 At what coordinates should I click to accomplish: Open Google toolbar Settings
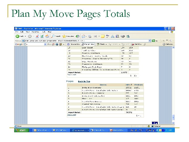[x=168, y=44]
